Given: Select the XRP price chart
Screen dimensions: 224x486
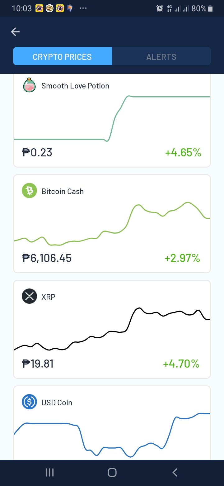Looking at the screenshot, I should click(112, 329).
